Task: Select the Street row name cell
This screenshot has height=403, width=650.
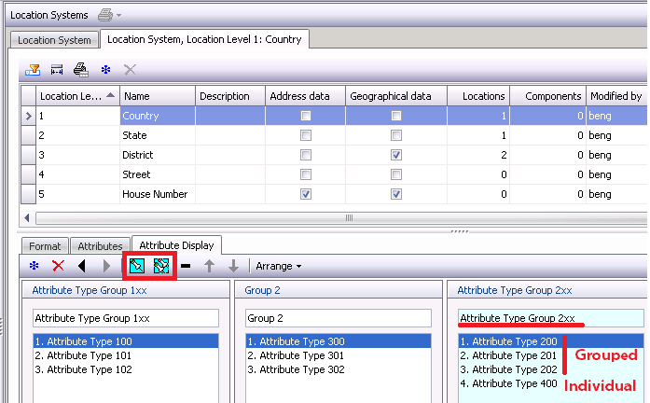Action: 158,174
